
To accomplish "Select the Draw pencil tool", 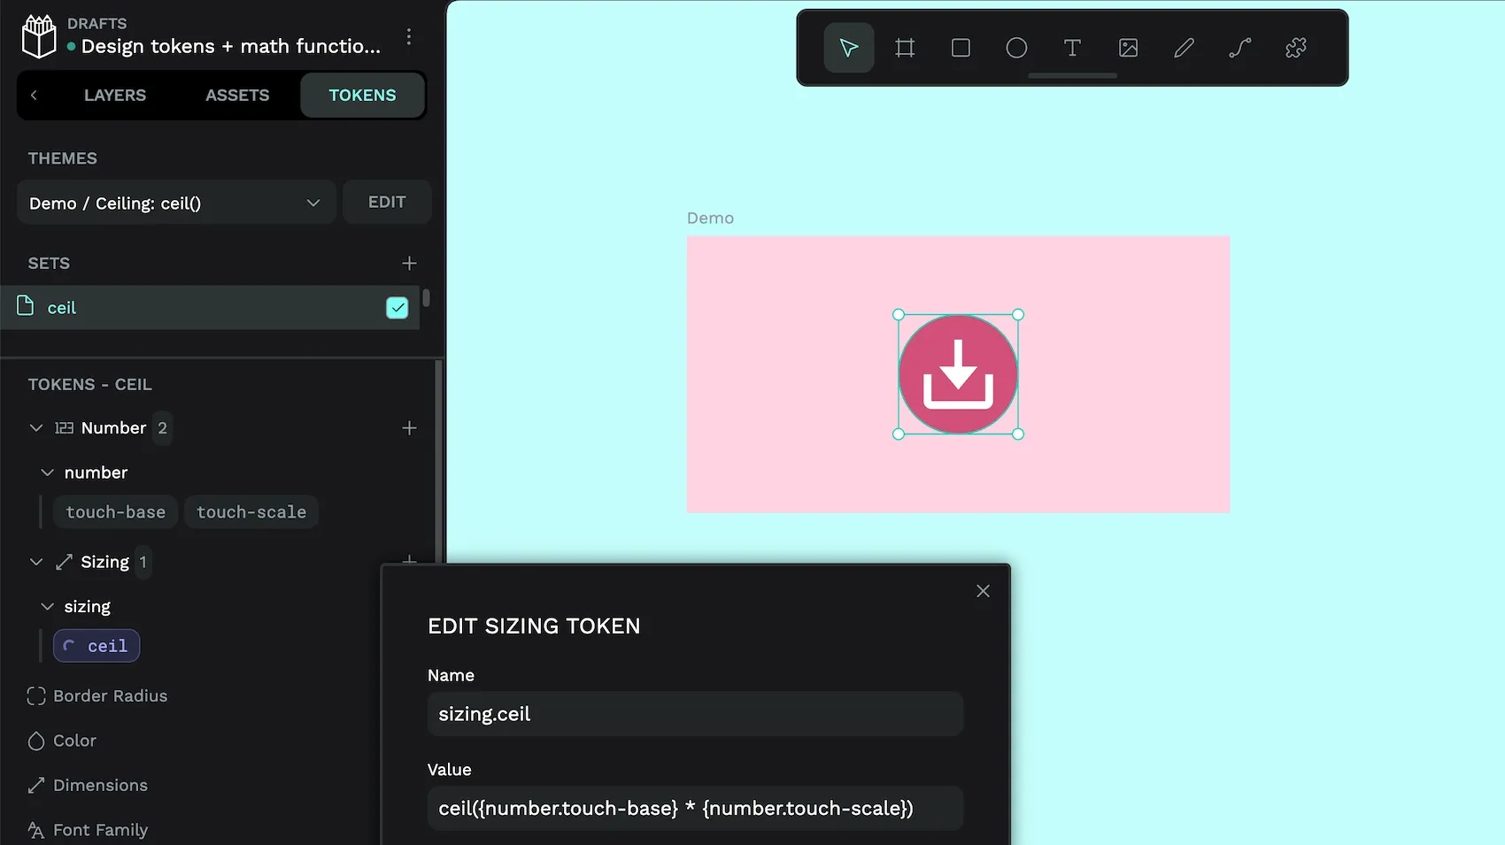I will [1184, 48].
